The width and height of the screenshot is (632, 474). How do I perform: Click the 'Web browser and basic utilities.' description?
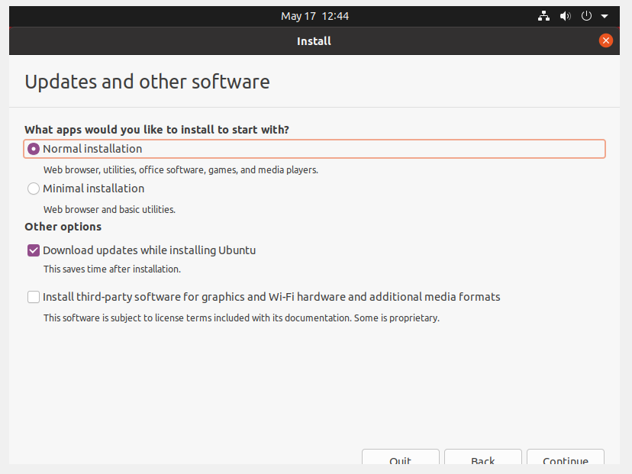(x=109, y=210)
